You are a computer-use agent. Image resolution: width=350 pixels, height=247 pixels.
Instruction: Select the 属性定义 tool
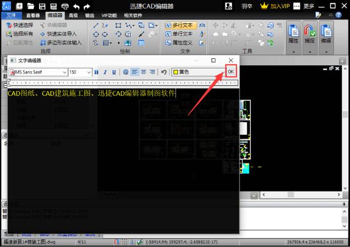[179, 43]
